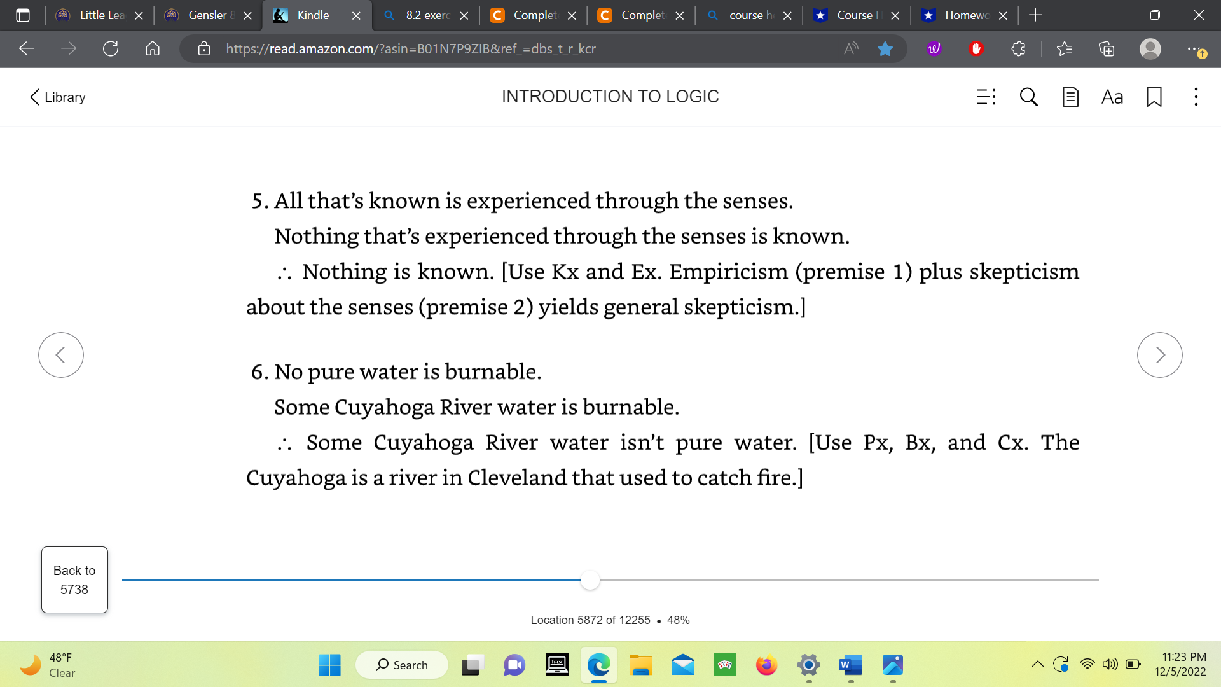1221x687 pixels.
Task: Mute system volume from the tray
Action: point(1110,663)
